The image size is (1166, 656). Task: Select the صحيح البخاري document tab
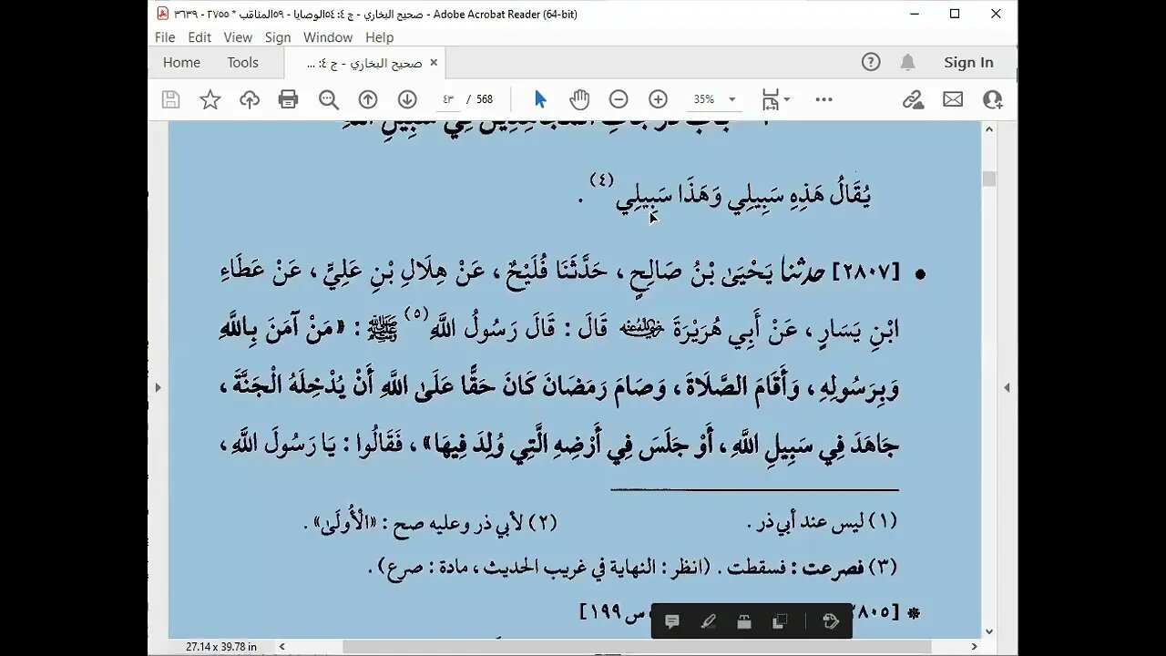(x=364, y=63)
